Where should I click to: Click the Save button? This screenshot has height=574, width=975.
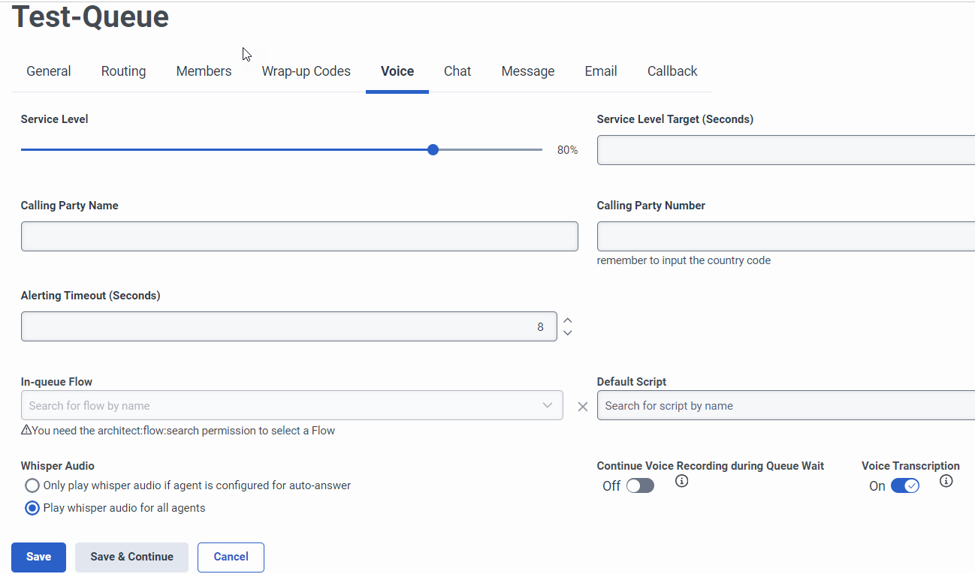[38, 557]
